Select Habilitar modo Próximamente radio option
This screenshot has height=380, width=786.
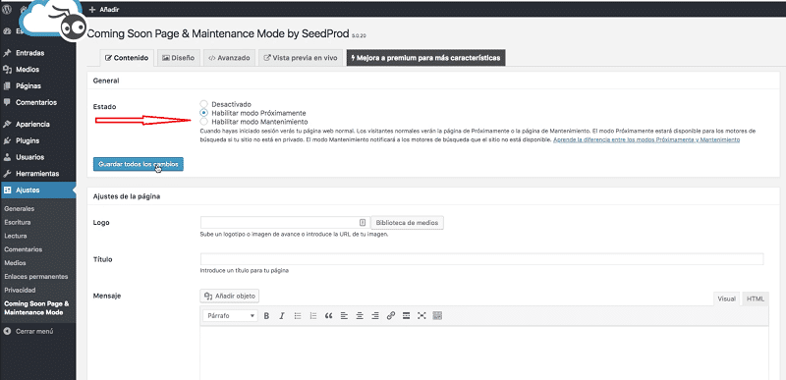coord(204,113)
